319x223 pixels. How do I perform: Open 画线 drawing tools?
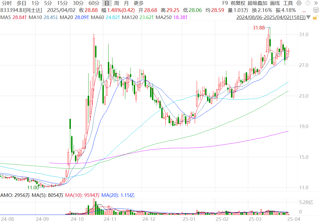(x=275, y=3)
